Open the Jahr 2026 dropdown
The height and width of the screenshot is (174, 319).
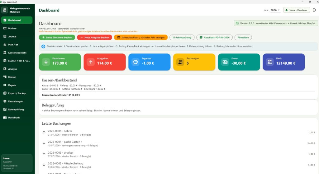tap(275, 10)
